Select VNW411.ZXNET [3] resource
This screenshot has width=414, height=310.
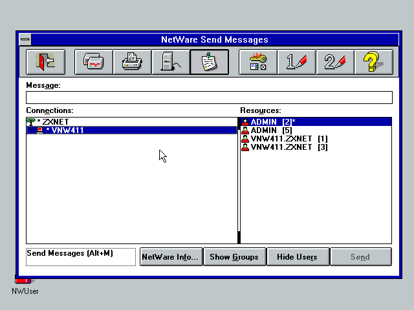point(316,147)
